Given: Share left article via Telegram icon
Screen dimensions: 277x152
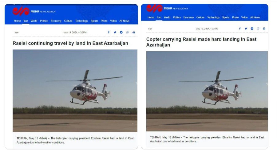Looking at the screenshot, I should (121, 32).
